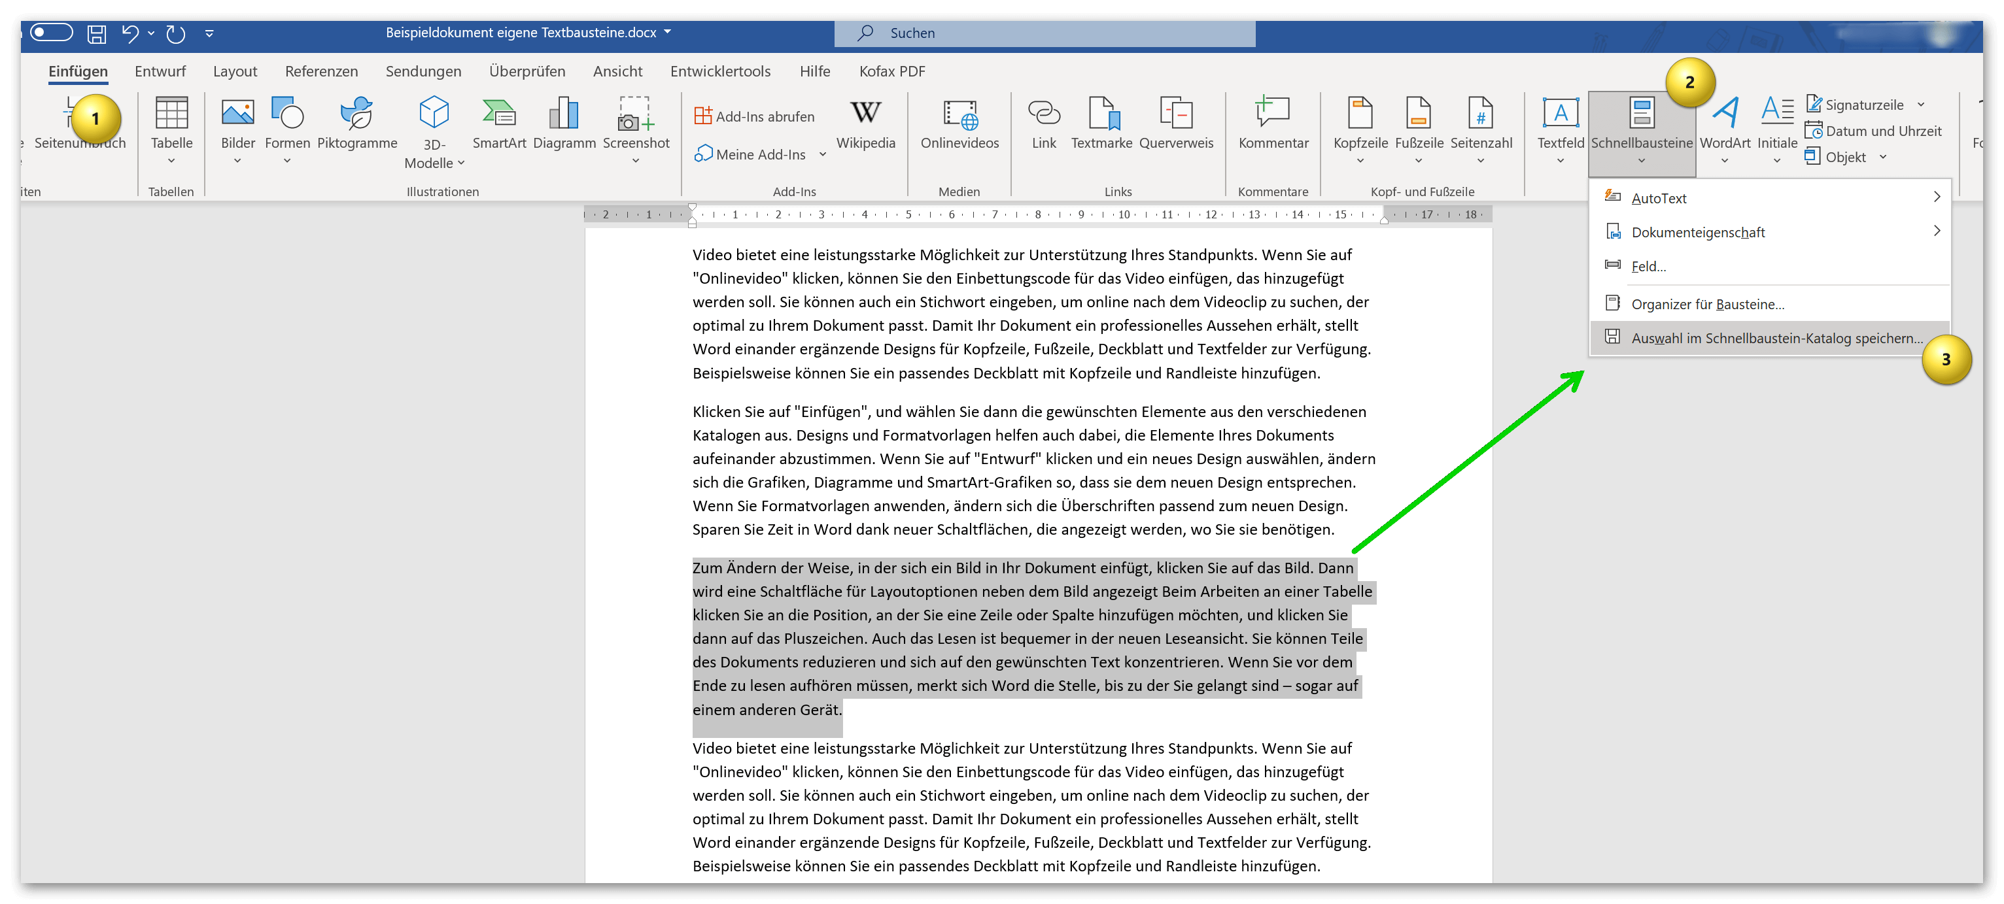Switch to the Überprüfen tab
Viewport: 2004px width, 904px height.
pos(527,71)
